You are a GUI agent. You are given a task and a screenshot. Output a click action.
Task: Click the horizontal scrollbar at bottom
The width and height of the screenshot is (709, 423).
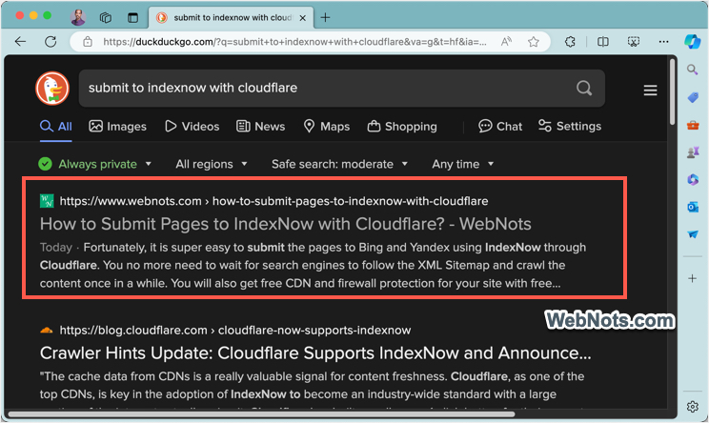tap(261, 414)
